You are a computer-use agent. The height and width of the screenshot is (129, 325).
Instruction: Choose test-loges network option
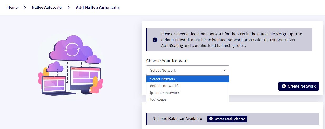[188, 99]
